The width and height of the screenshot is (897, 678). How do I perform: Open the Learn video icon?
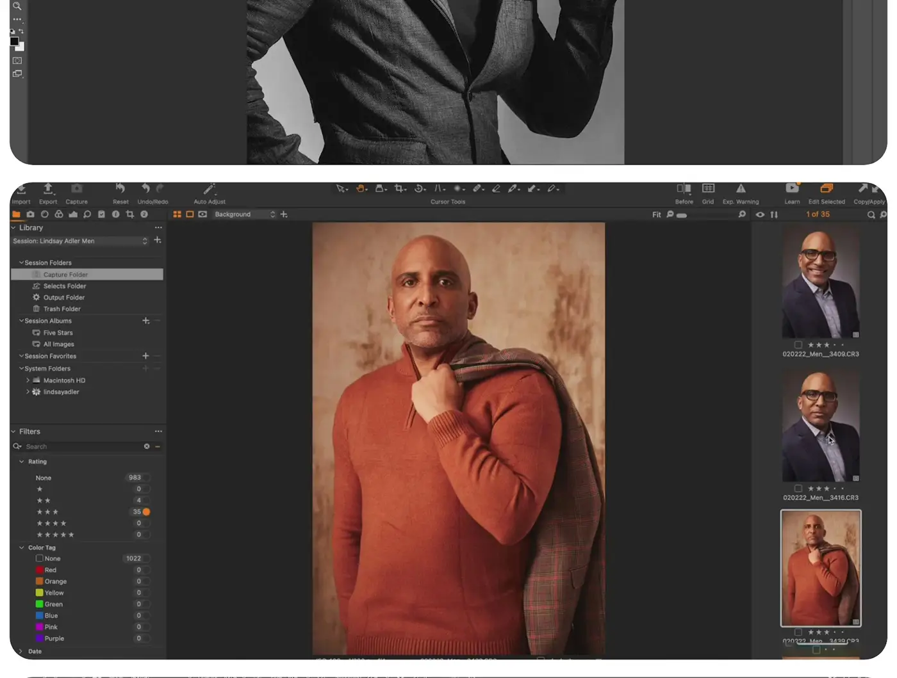(x=793, y=188)
